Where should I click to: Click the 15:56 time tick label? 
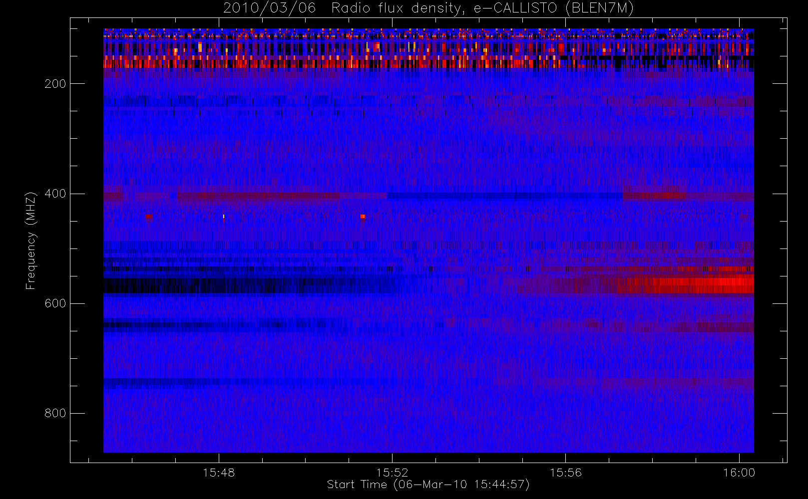pyautogui.click(x=566, y=473)
